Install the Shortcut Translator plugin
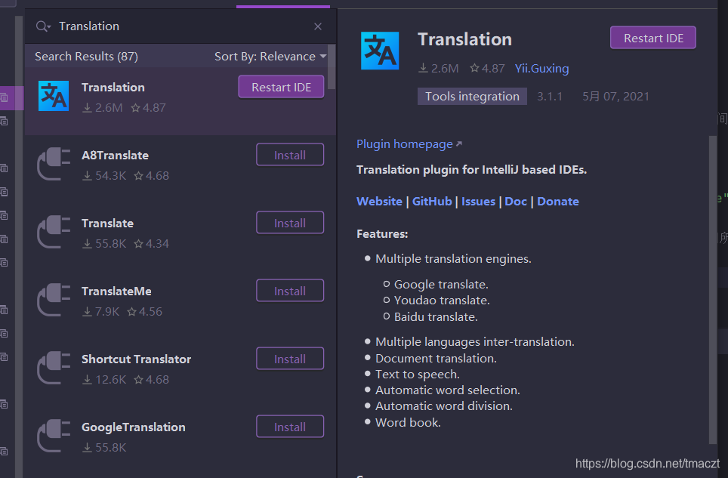Viewport: 728px width, 478px height. coord(290,359)
